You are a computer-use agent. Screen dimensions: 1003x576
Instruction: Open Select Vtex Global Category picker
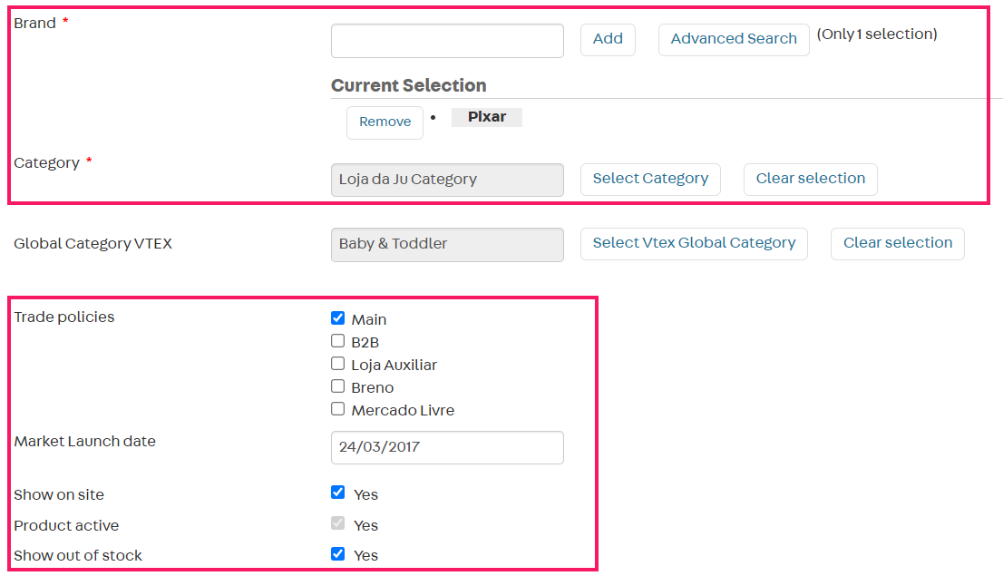pyautogui.click(x=694, y=243)
